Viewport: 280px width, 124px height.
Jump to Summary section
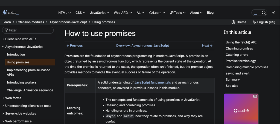(x=233, y=80)
